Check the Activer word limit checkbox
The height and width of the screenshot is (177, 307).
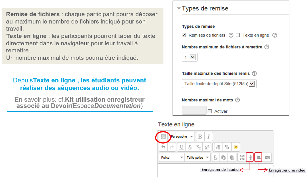[x=210, y=111]
